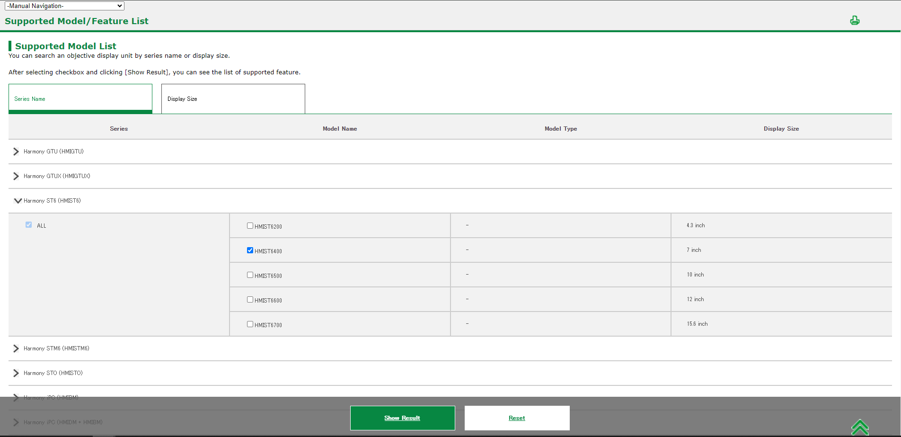The width and height of the screenshot is (901, 437).
Task: Click the Harmony STM6 (HMISTM6) series label
Action: [x=56, y=348]
